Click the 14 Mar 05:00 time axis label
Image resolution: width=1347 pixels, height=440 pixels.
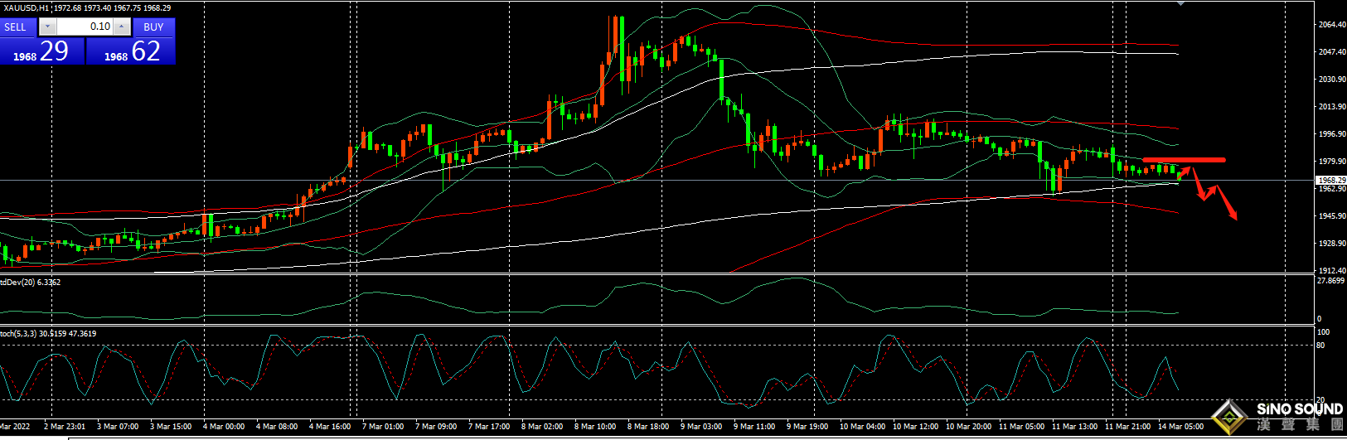1180,427
